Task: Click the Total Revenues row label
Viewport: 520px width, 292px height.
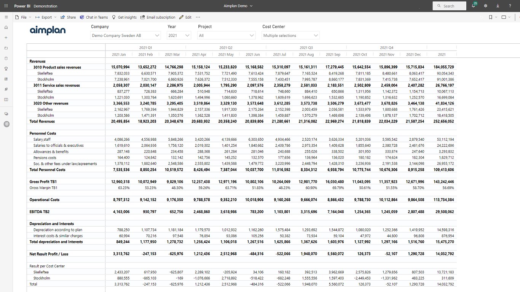Action: coord(42,122)
